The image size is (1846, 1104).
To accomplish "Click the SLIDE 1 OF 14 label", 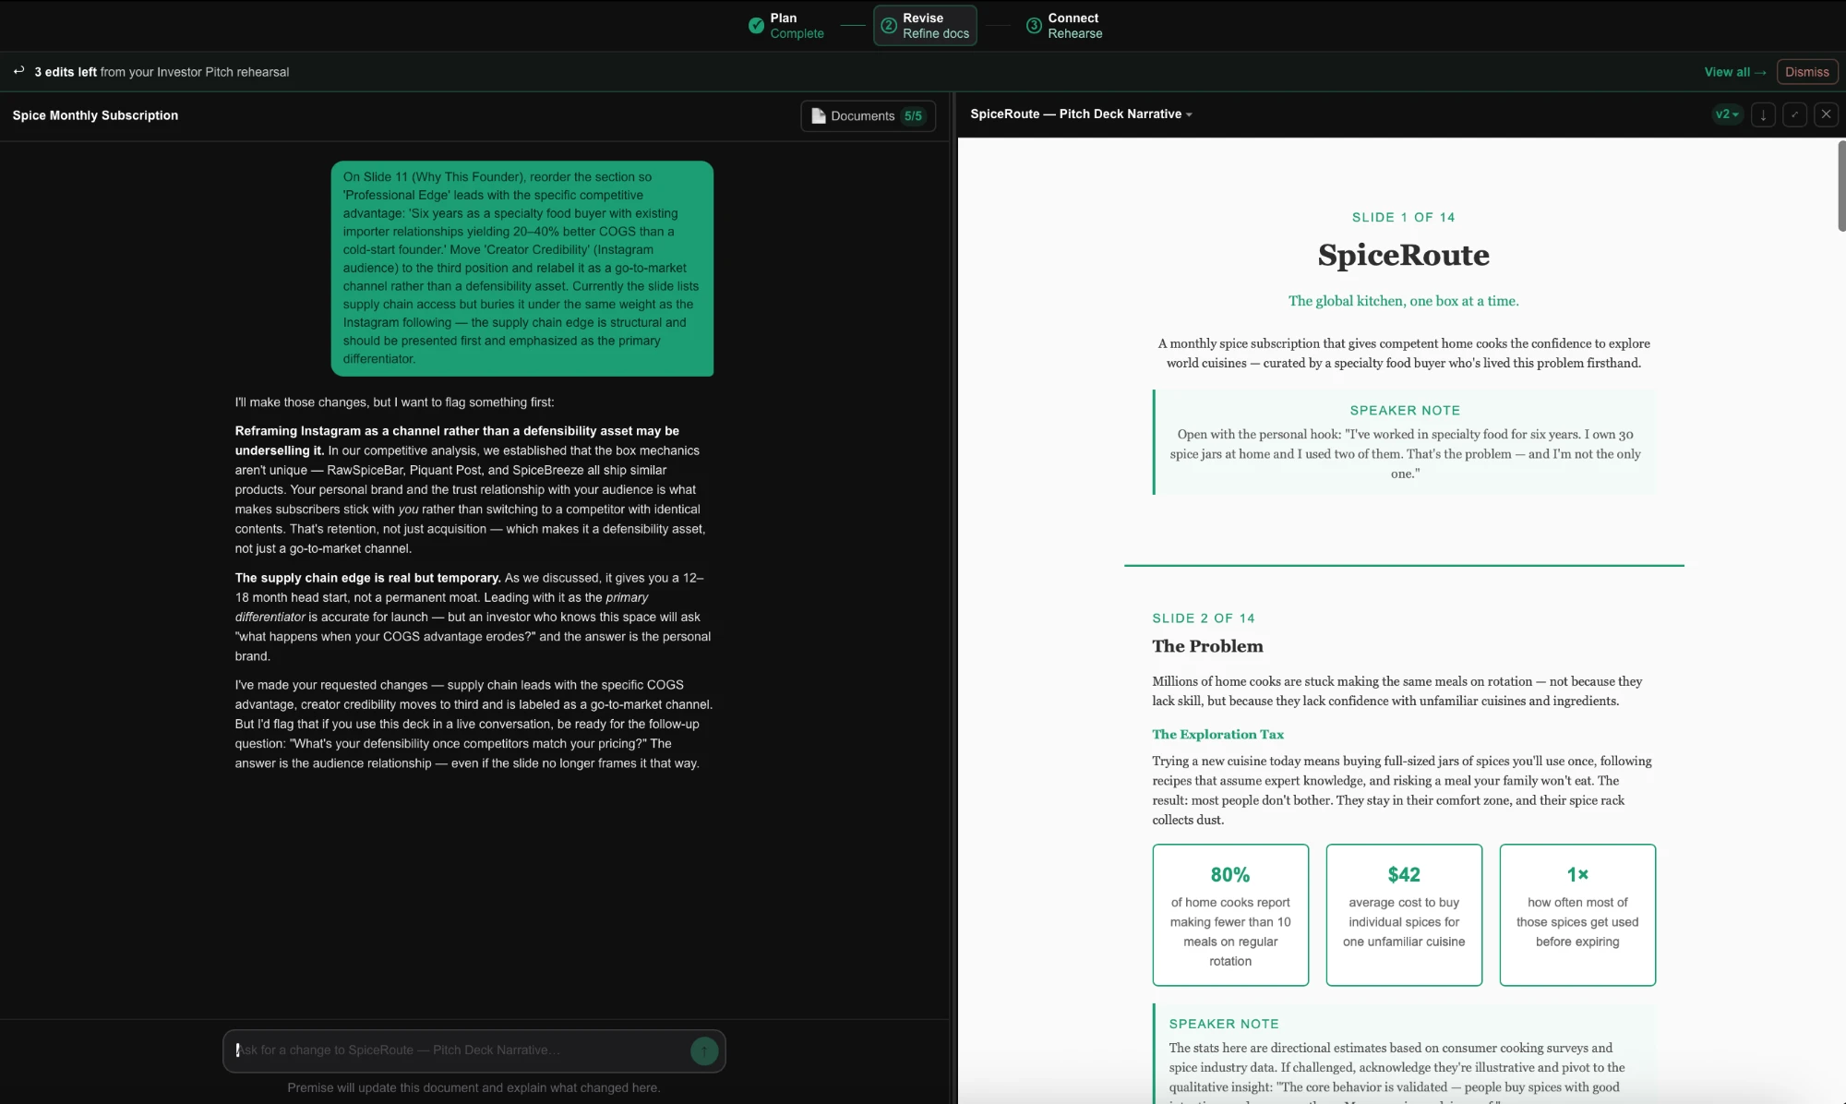I will click(x=1403, y=218).
